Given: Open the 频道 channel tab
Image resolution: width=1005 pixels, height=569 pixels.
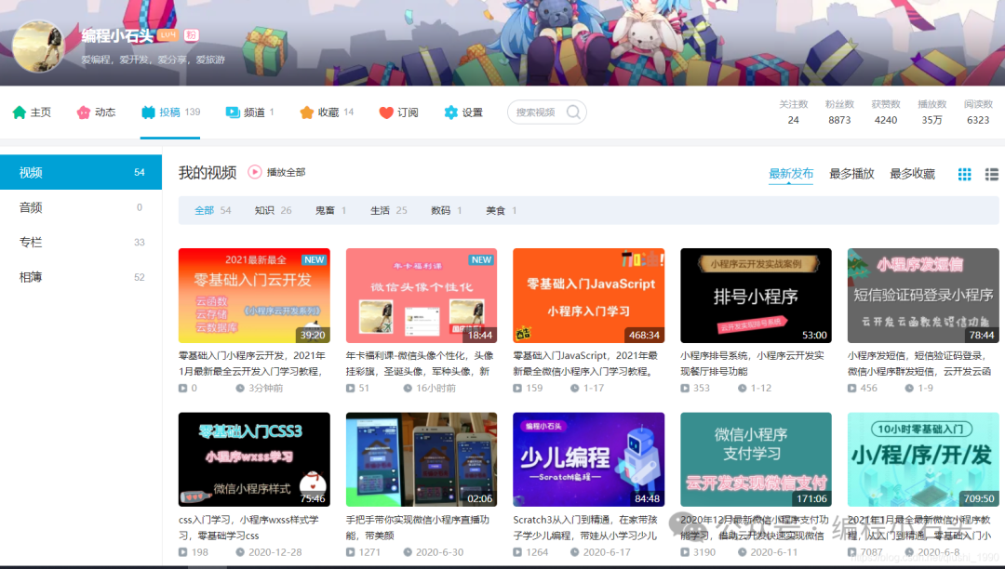Looking at the screenshot, I should pyautogui.click(x=249, y=112).
